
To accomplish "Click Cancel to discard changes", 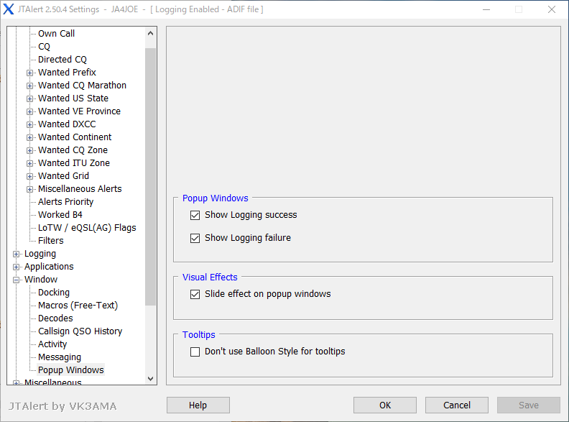I will pyautogui.click(x=457, y=405).
